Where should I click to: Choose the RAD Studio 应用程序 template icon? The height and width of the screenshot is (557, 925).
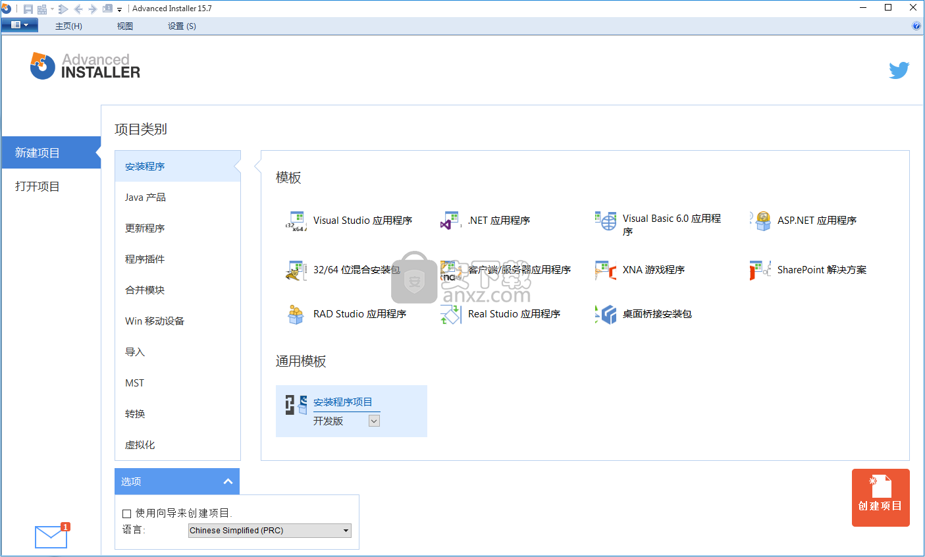tap(296, 314)
